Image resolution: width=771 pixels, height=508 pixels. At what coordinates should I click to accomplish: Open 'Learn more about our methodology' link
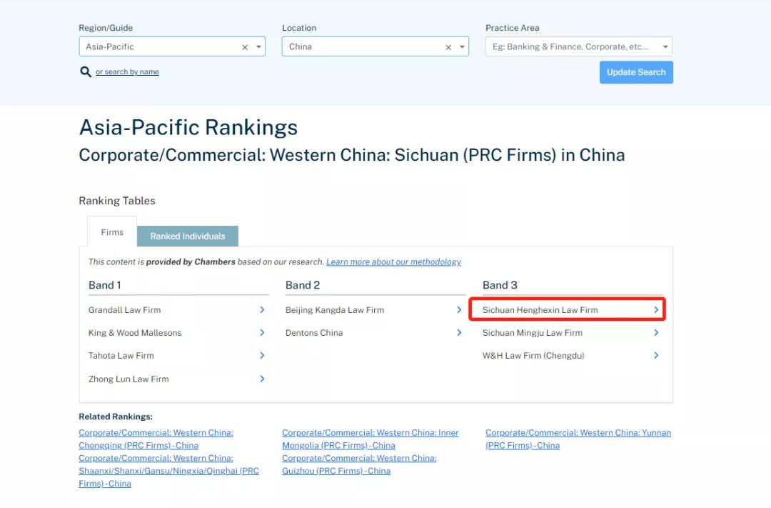[393, 262]
